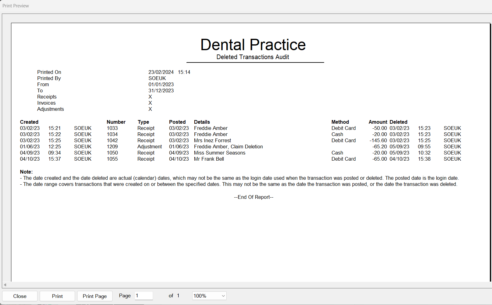Click the Posted column header
Screen dimensions: 492x305
point(177,122)
